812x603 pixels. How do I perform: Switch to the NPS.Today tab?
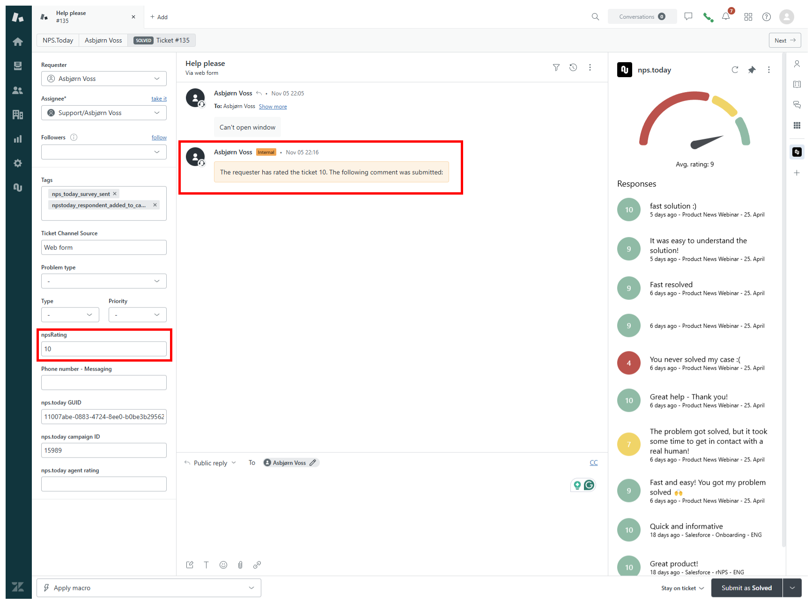click(58, 40)
